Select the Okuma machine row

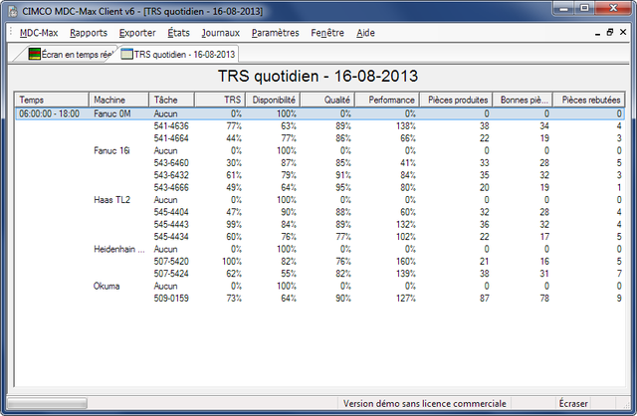[x=106, y=286]
